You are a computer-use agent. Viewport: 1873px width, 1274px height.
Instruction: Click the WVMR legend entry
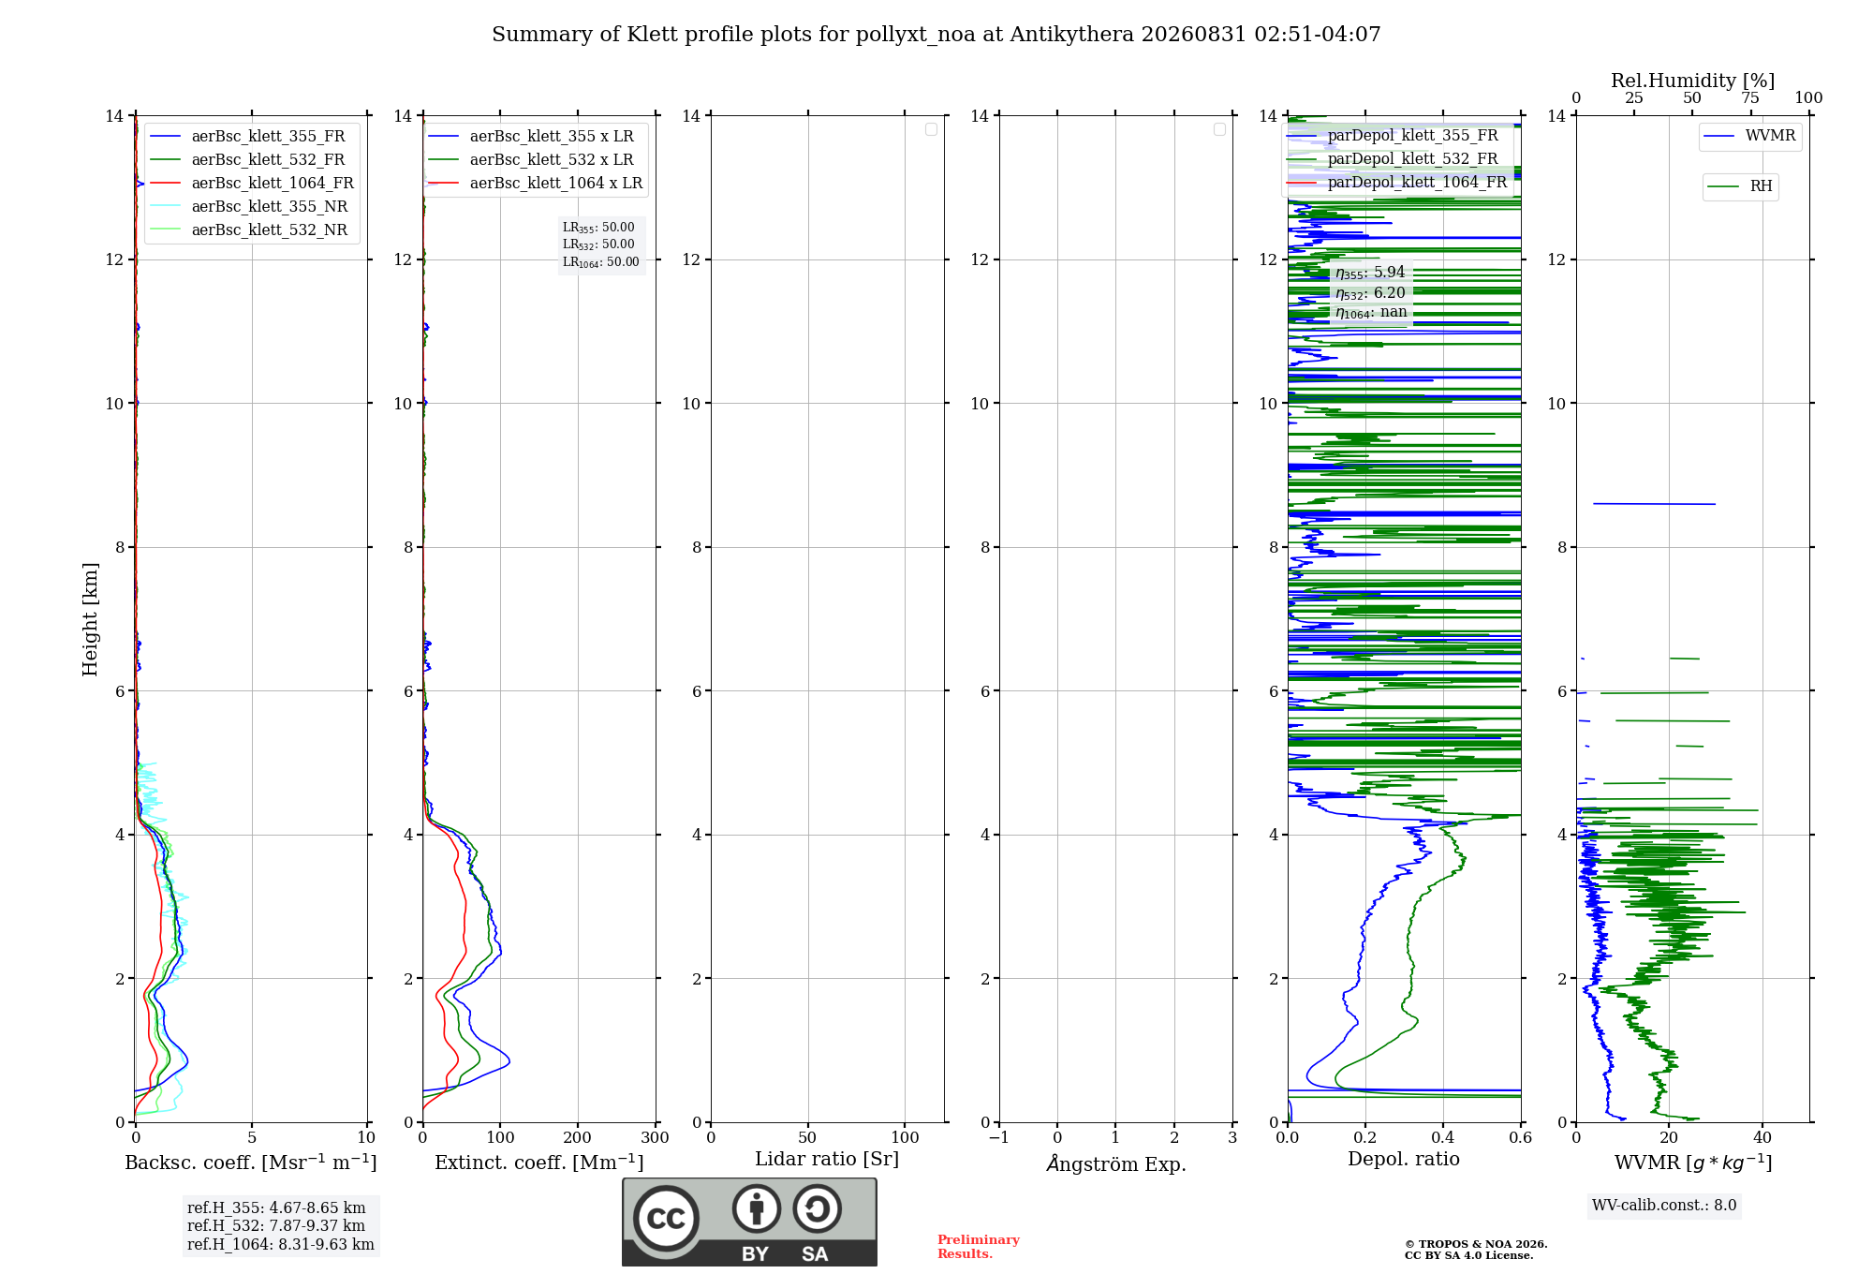[1750, 136]
